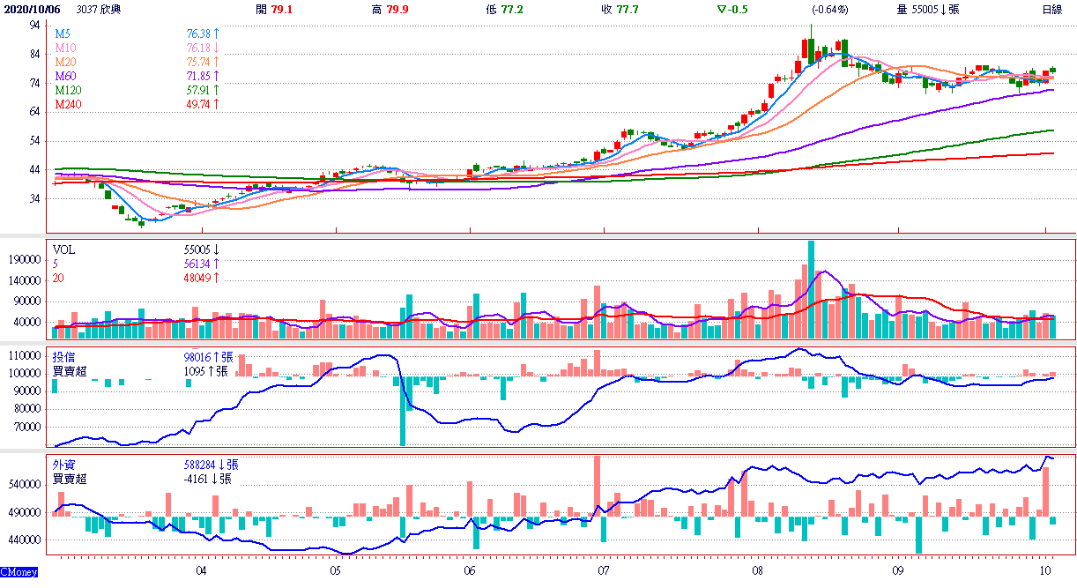The height and width of the screenshot is (588, 1077).
Task: Click the down arrow beside 外資 value 588284
Action: (x=216, y=465)
